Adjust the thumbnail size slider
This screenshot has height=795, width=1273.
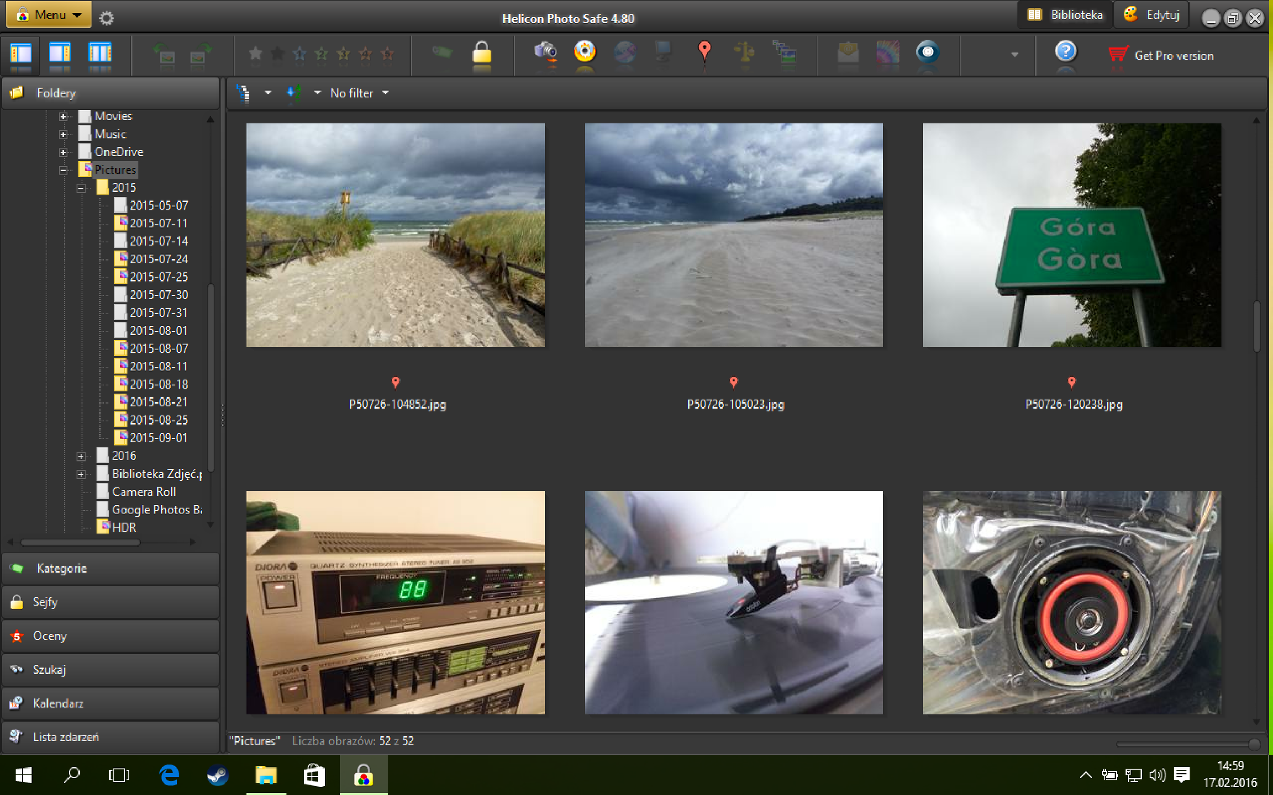click(1254, 744)
